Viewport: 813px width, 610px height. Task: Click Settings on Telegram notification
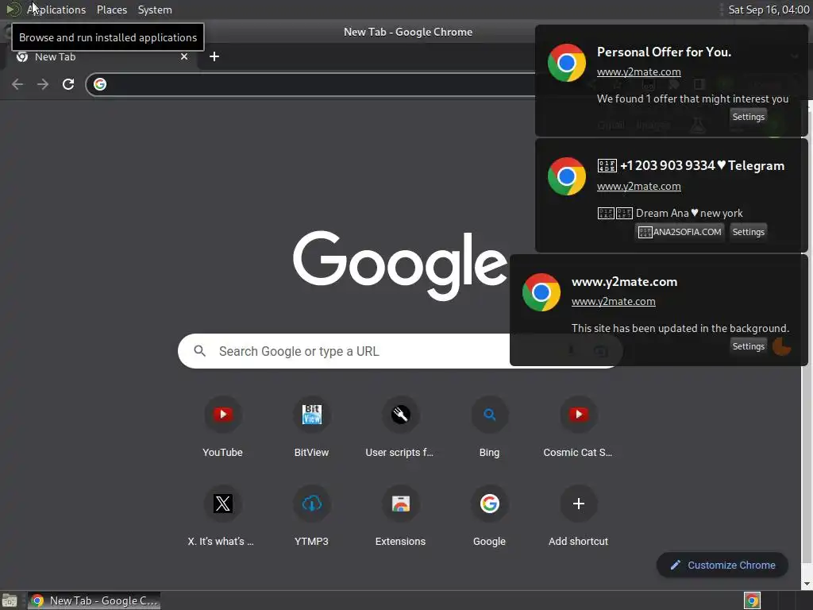[x=748, y=232]
